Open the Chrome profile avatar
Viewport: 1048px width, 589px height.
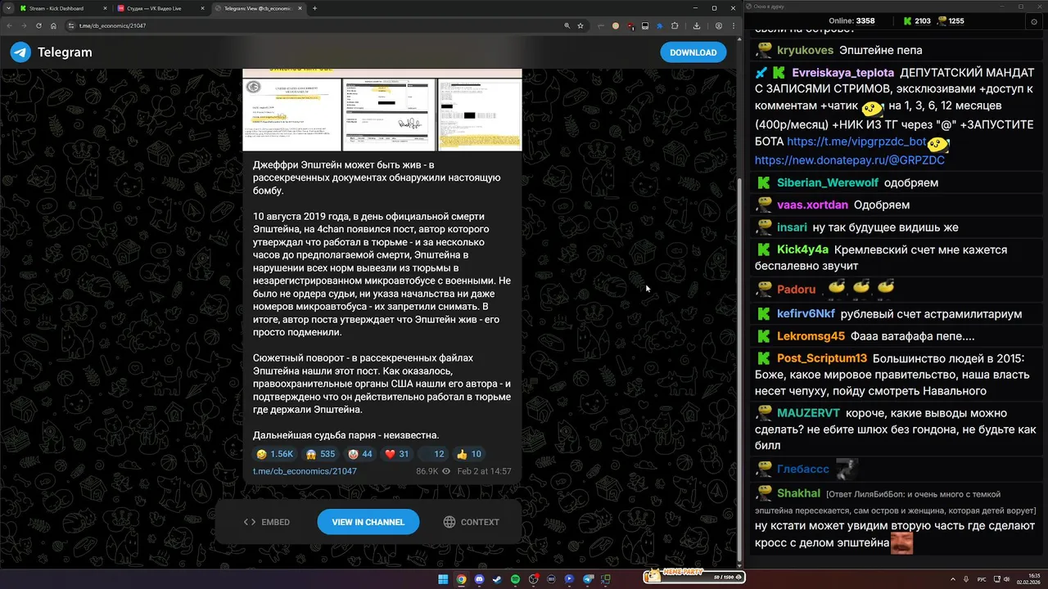[719, 25]
